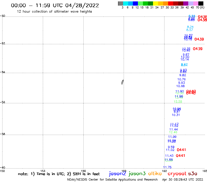Image resolution: width=207 pixels, height=182 pixels.
Task: Click the wave height value 10.14
Action: coord(185,59)
